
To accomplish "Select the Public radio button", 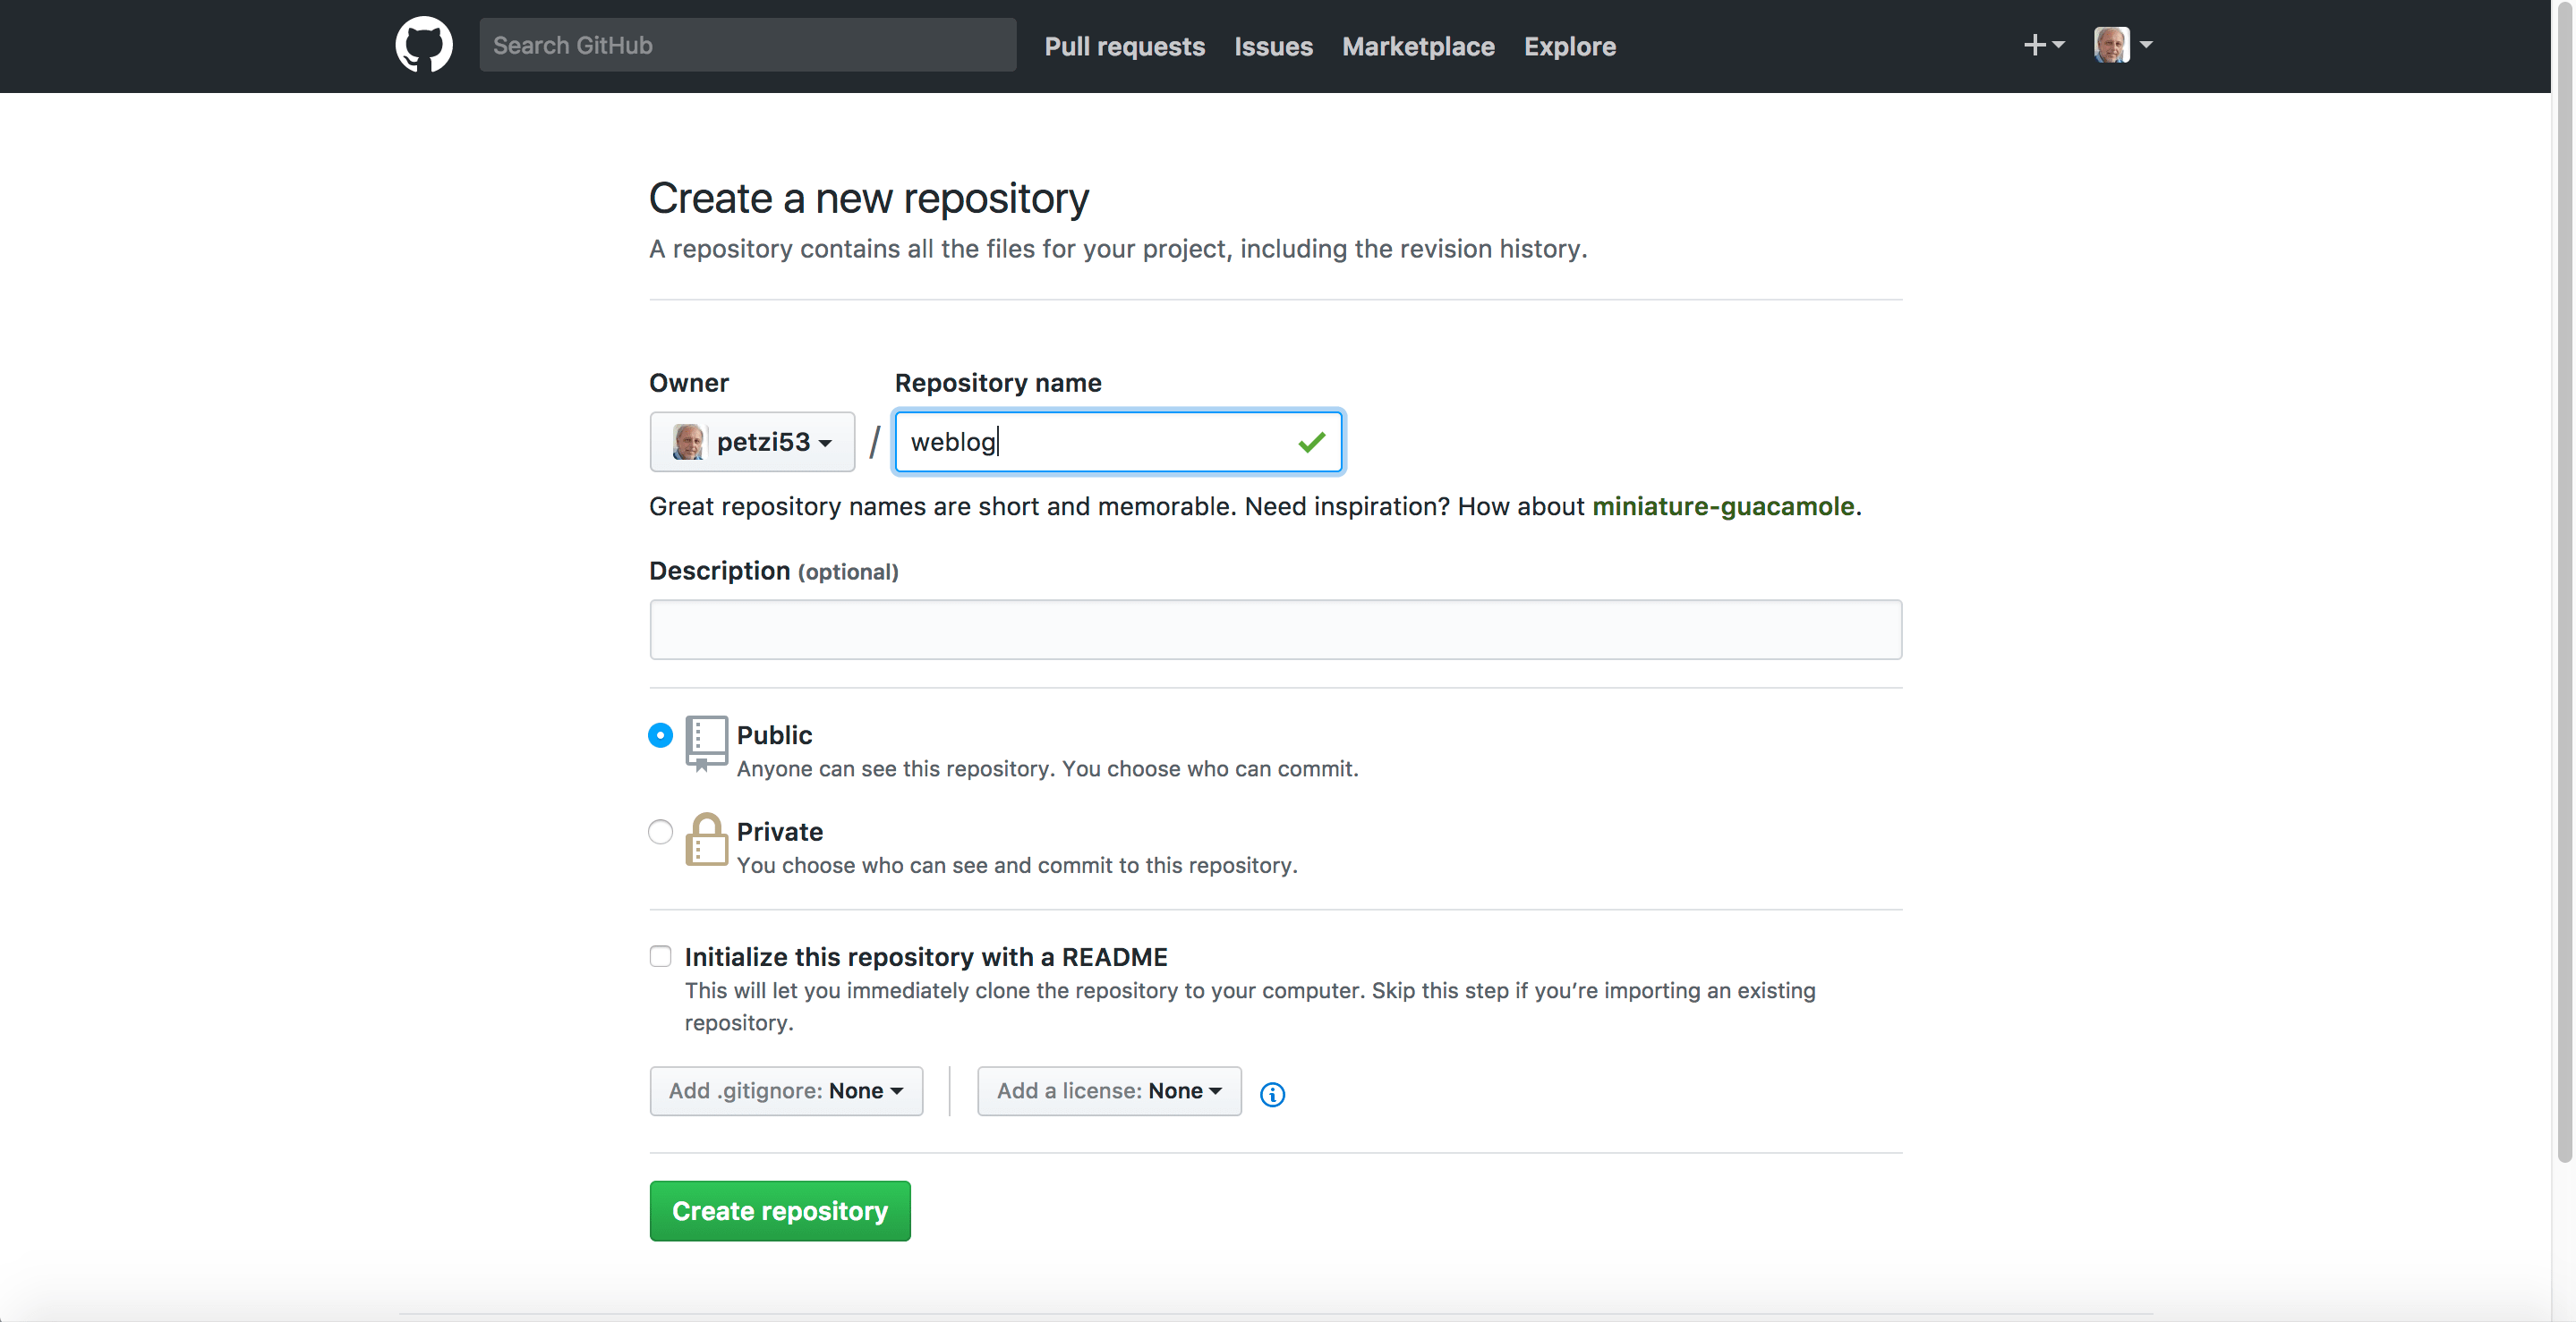I will 660,735.
